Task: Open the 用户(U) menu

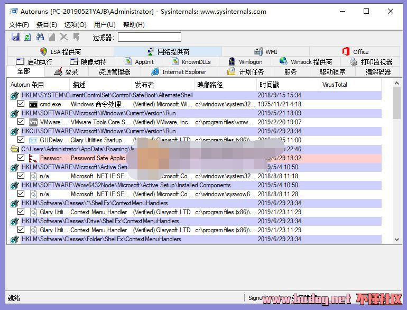Action: pos(105,25)
